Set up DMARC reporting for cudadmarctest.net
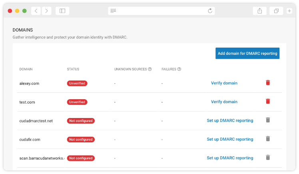Screen dimensions: 299x174 point(230,120)
